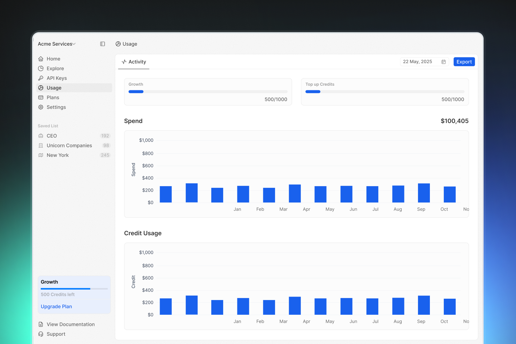Image resolution: width=516 pixels, height=344 pixels.
Task: Click the Export button
Action: pyautogui.click(x=464, y=62)
